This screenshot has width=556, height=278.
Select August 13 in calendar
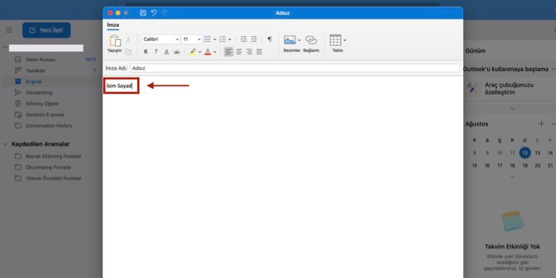[x=537, y=153]
